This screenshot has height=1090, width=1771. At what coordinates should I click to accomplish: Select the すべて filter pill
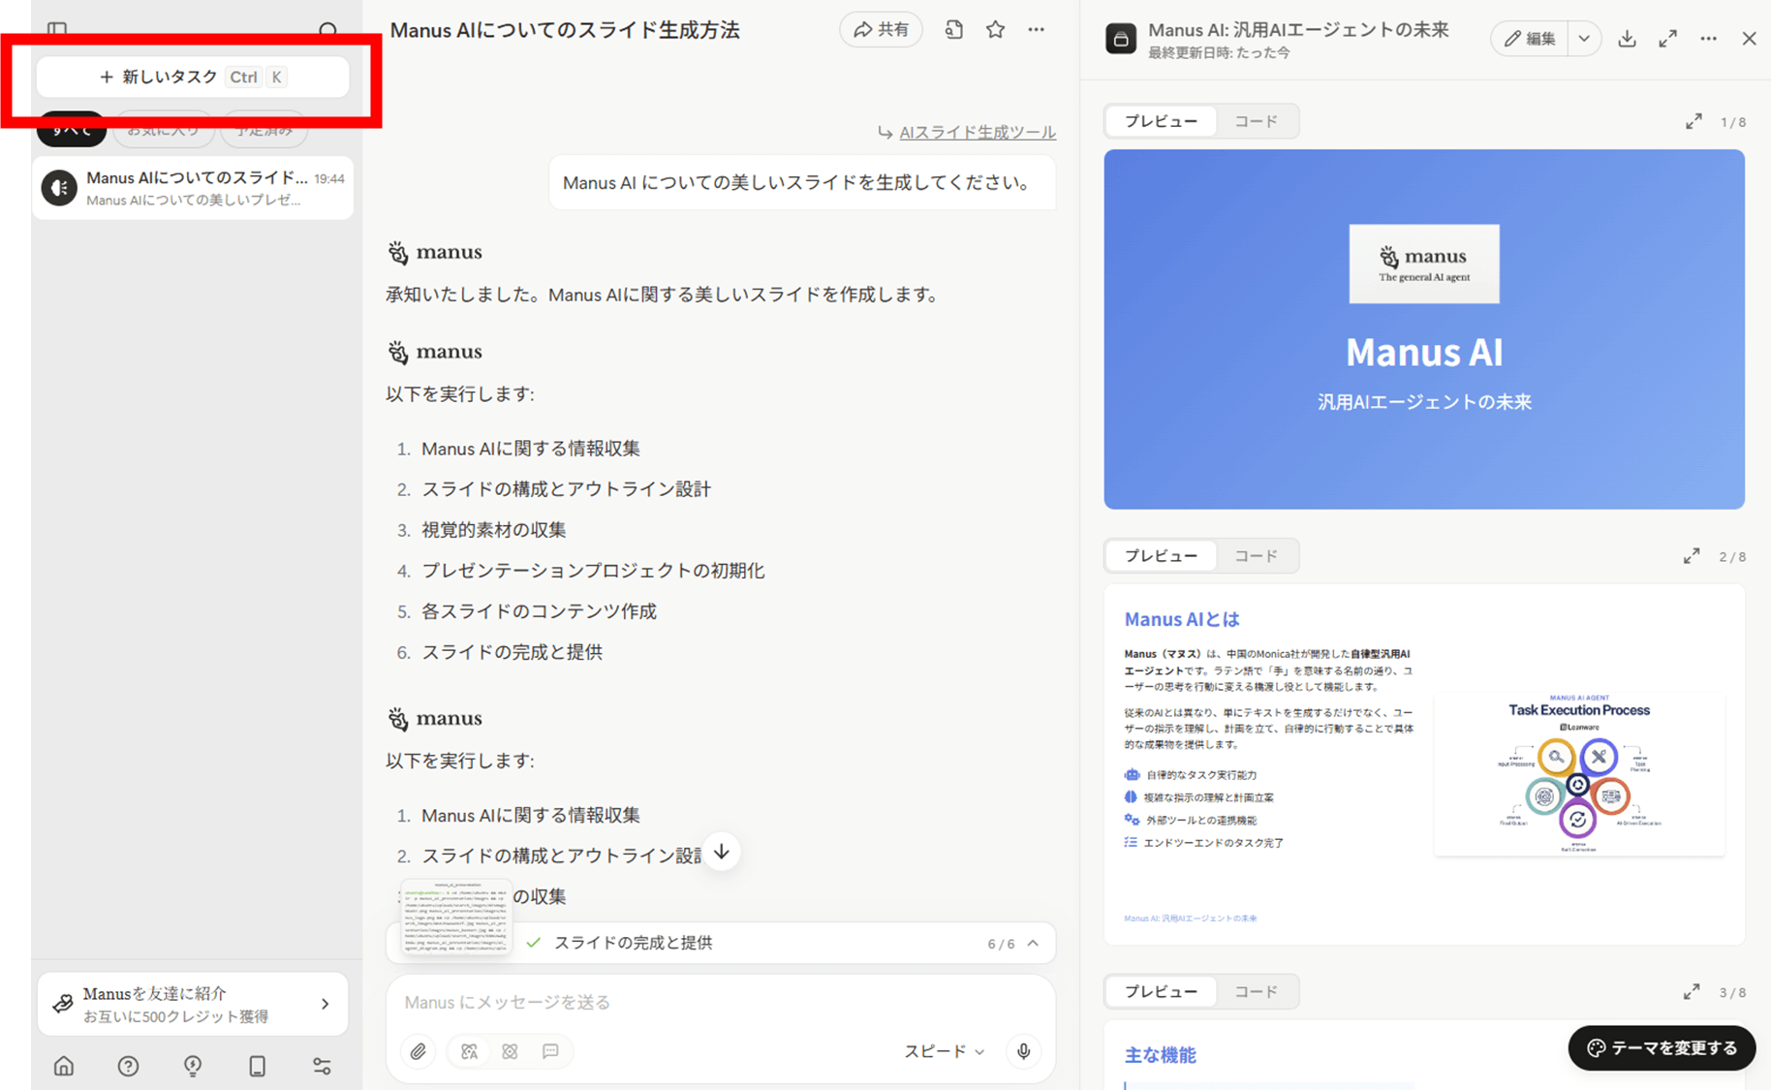point(72,130)
